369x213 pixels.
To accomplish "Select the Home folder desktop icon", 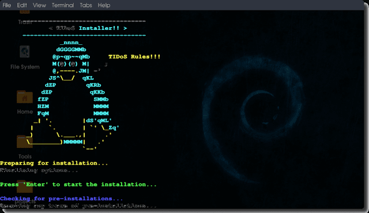I will point(25,97).
